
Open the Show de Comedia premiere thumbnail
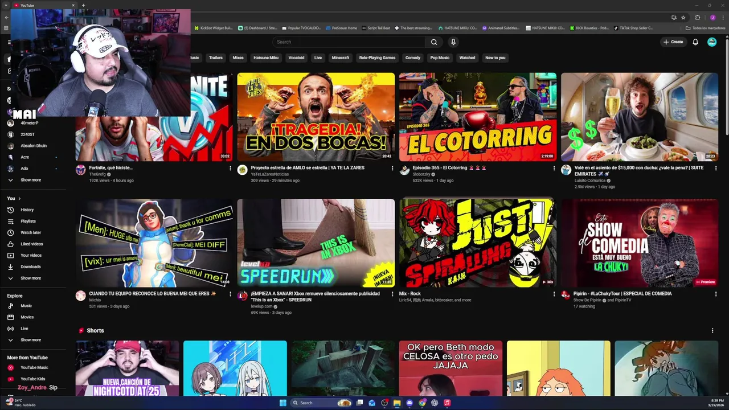point(640,243)
